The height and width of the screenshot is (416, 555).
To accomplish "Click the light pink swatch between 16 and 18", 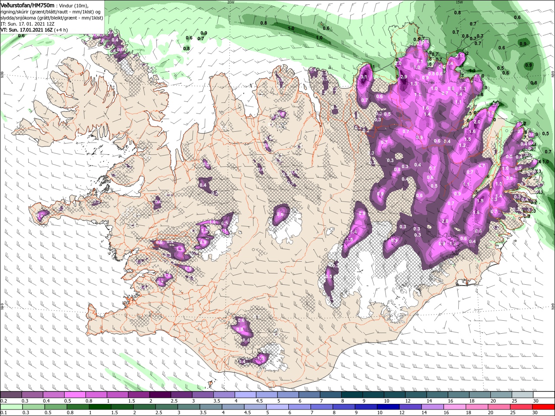I will pyautogui.click(x=455, y=406).
